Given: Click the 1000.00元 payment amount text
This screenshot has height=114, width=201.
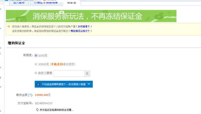Looking at the screenshot, I should pos(43,95).
